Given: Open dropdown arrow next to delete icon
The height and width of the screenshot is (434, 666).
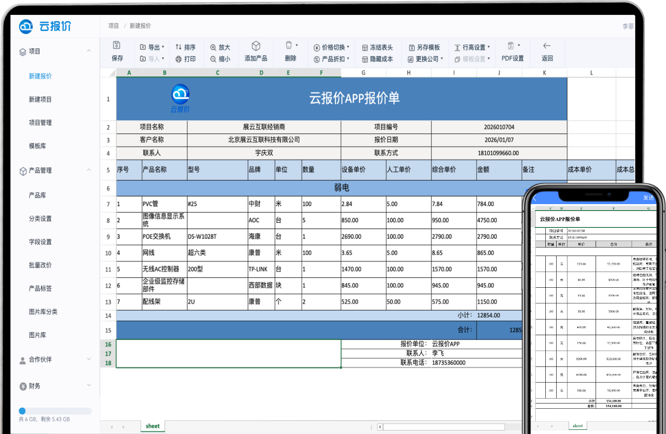Looking at the screenshot, I should click(297, 45).
